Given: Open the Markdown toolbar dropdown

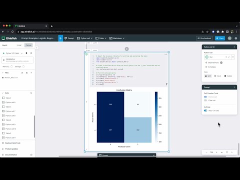Looking at the screenshot, I should (x=116, y=38).
